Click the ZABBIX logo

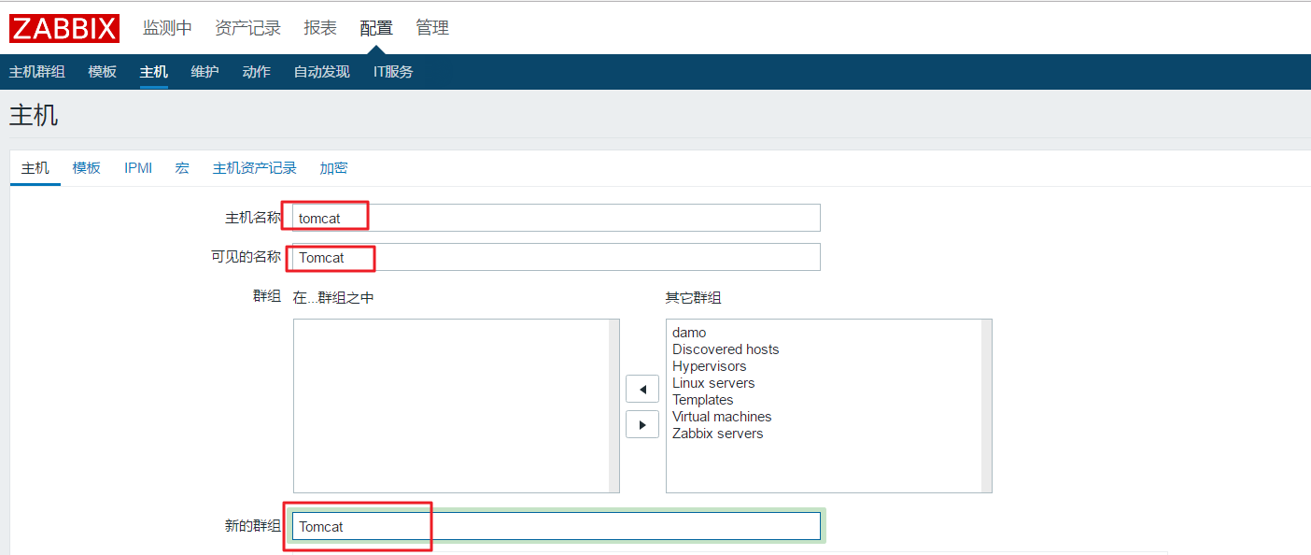click(x=64, y=28)
